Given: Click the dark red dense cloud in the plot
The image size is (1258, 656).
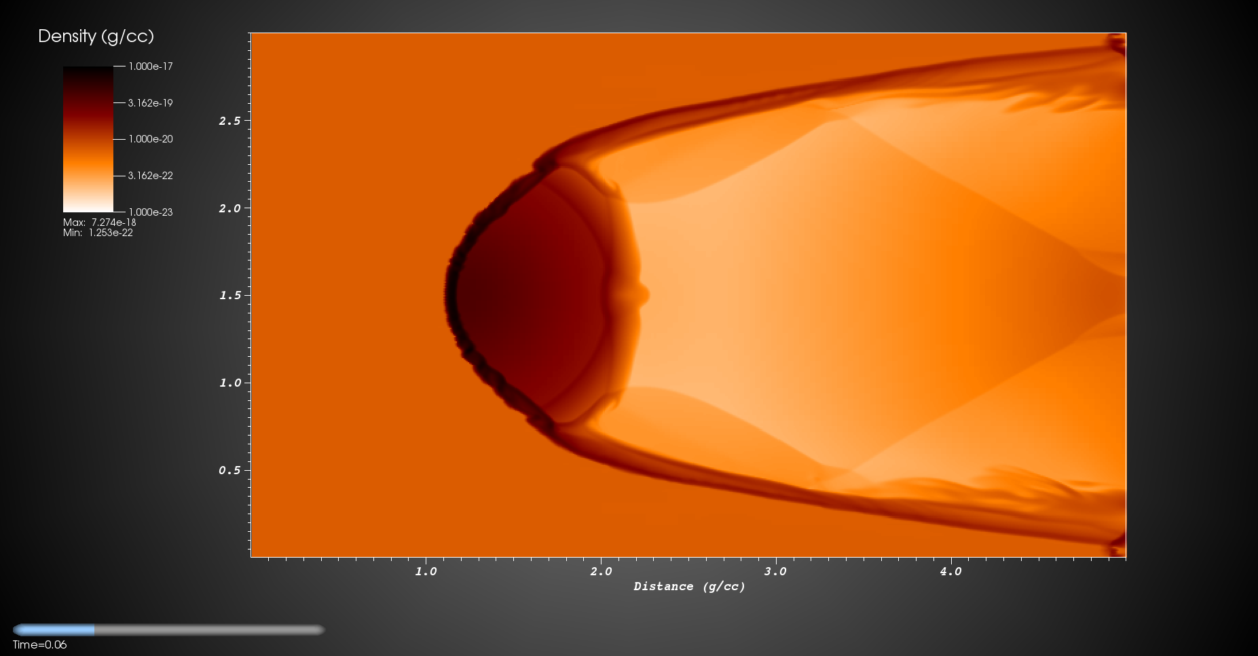Looking at the screenshot, I should click(x=530, y=295).
